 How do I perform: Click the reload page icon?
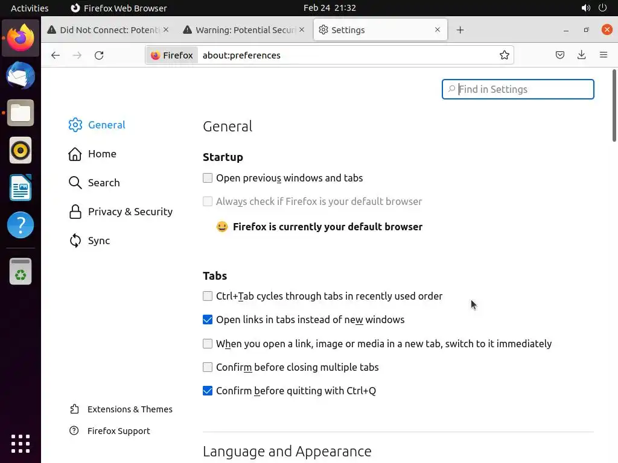tap(99, 55)
